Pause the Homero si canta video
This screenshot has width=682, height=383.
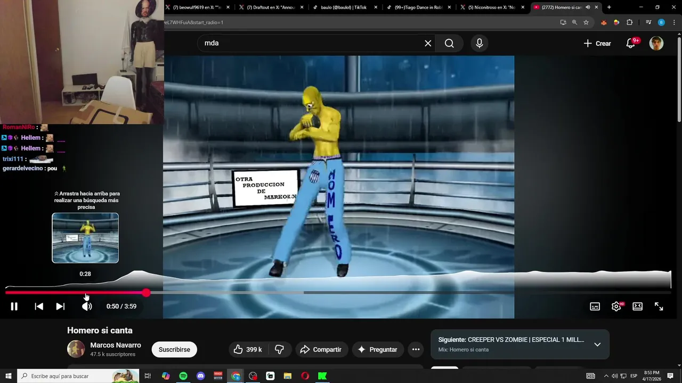pos(14,306)
